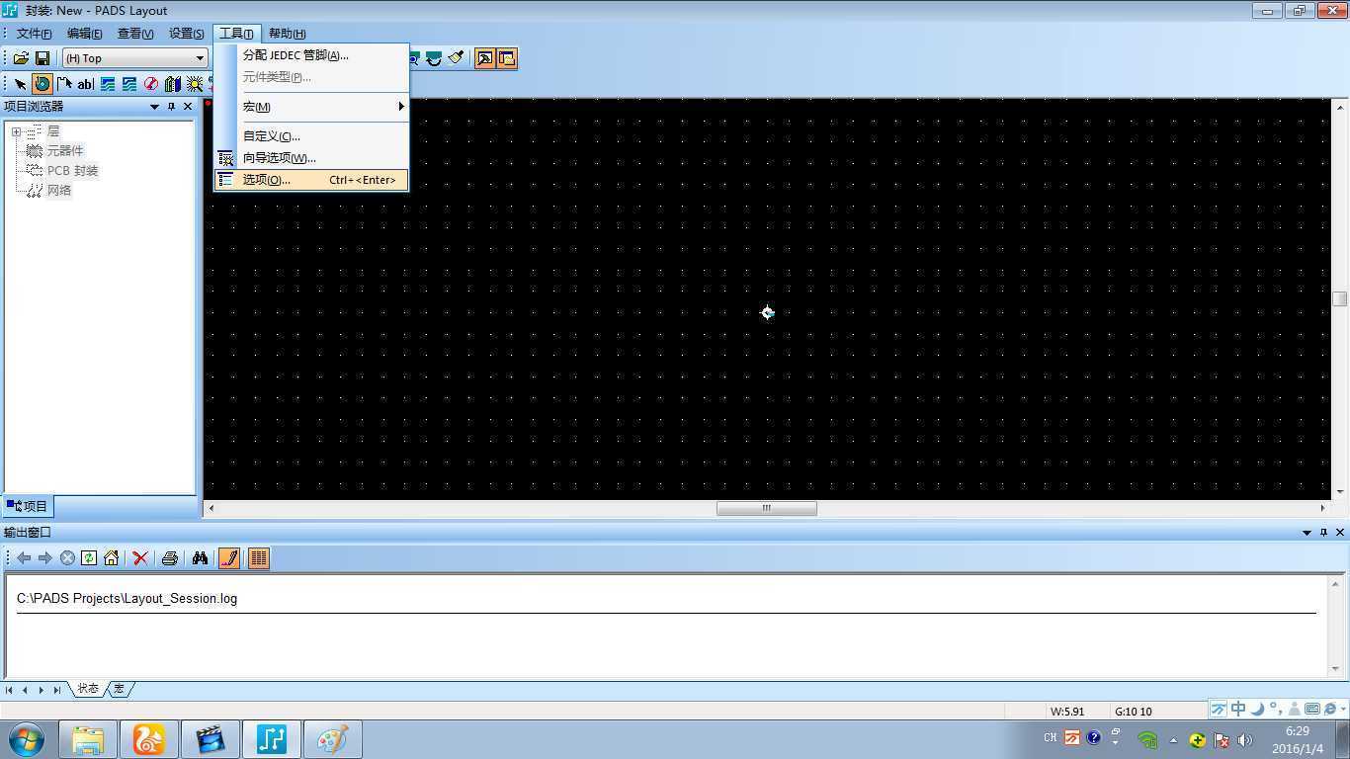The width and height of the screenshot is (1350, 759).
Task: Save using the floppy disk icon
Action: [x=42, y=58]
